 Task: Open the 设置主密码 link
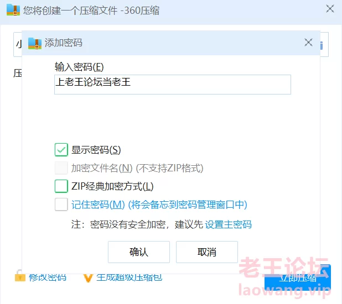(x=228, y=224)
